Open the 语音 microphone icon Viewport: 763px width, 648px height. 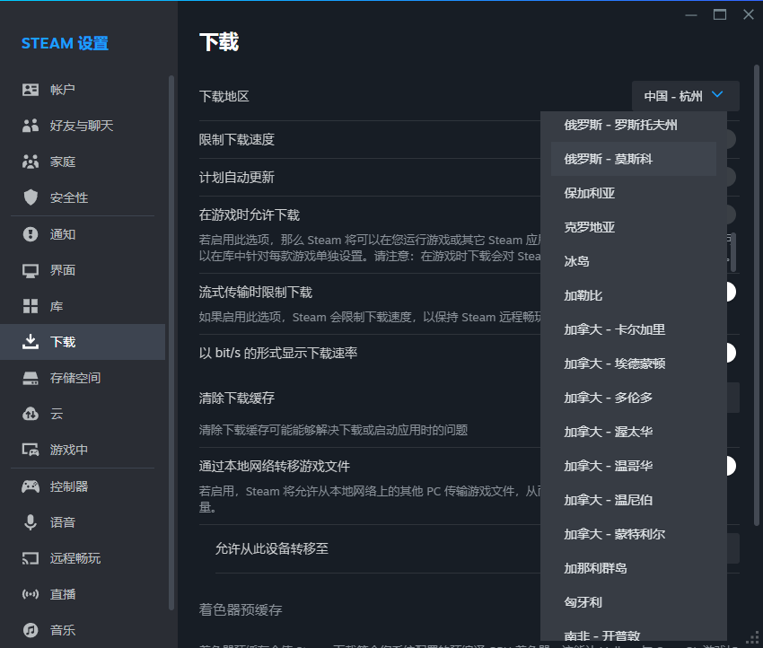point(31,522)
